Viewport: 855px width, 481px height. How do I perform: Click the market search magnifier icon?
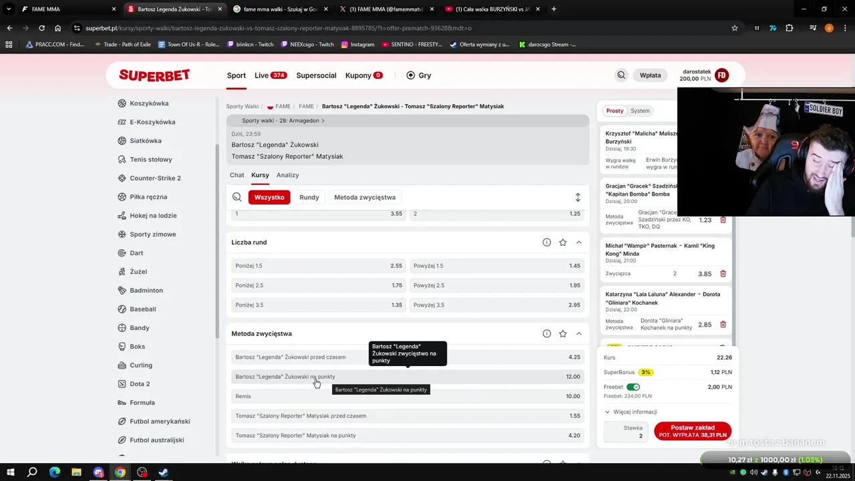(237, 197)
